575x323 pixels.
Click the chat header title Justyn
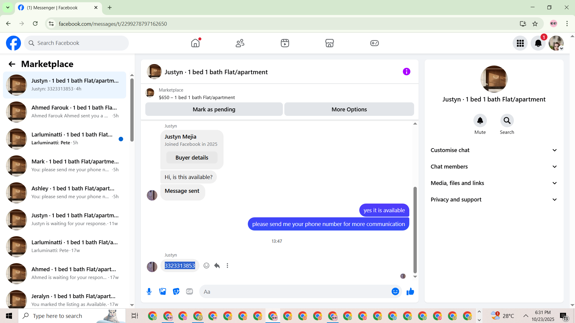[216, 72]
